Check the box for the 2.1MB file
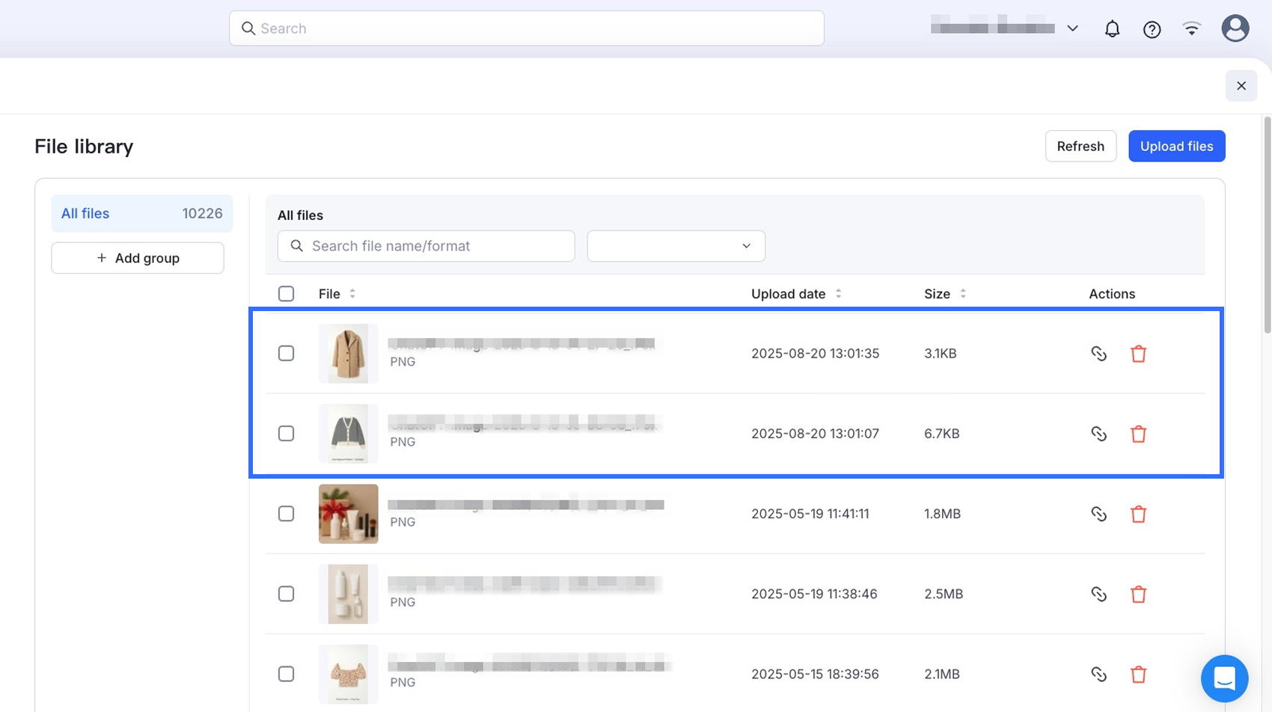 tap(286, 674)
